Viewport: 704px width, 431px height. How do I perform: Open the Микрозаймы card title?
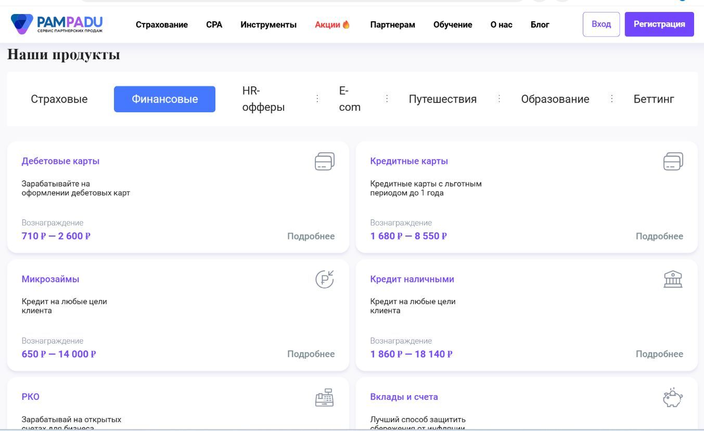tap(50, 279)
